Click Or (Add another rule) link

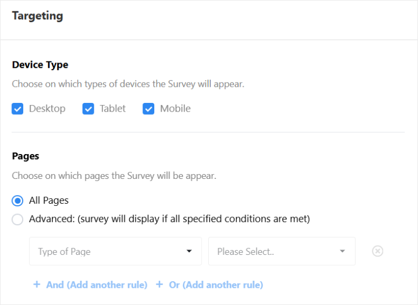(216, 285)
